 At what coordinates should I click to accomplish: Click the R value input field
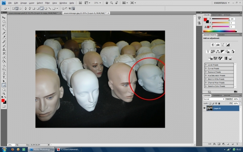pos(232,19)
